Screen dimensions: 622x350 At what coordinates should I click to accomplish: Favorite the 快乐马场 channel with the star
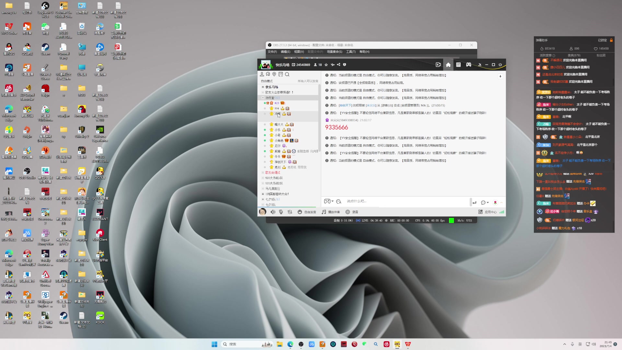point(326,65)
